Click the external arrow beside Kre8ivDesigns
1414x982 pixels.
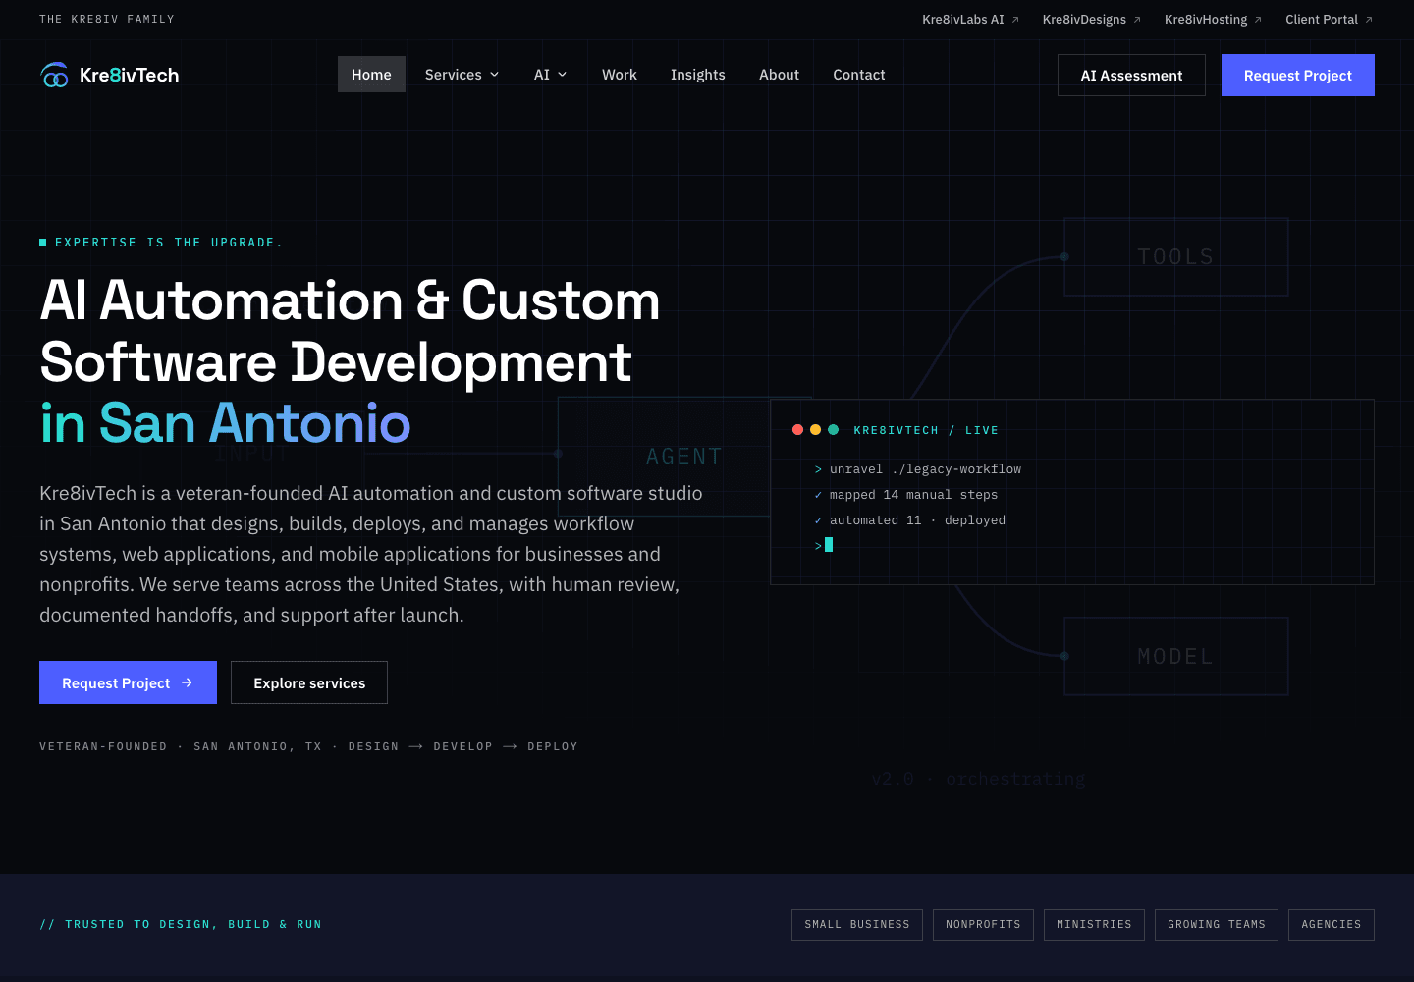tap(1137, 20)
